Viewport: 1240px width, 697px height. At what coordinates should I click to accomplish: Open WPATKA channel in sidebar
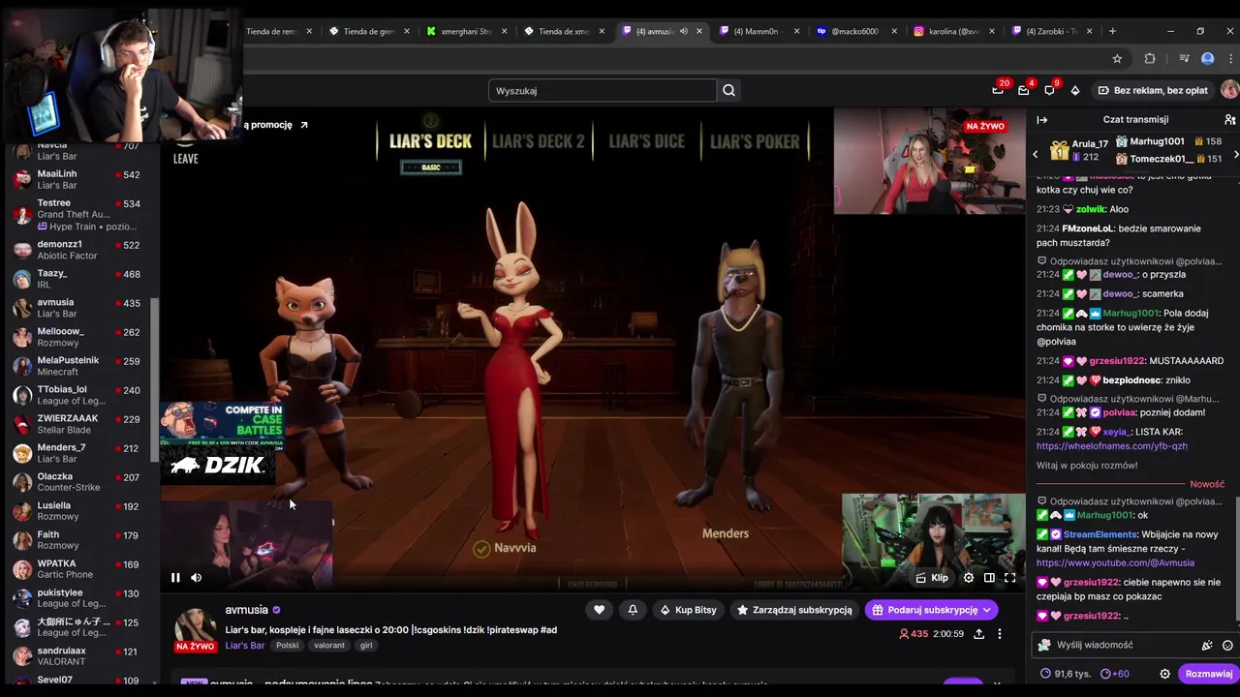click(x=78, y=569)
